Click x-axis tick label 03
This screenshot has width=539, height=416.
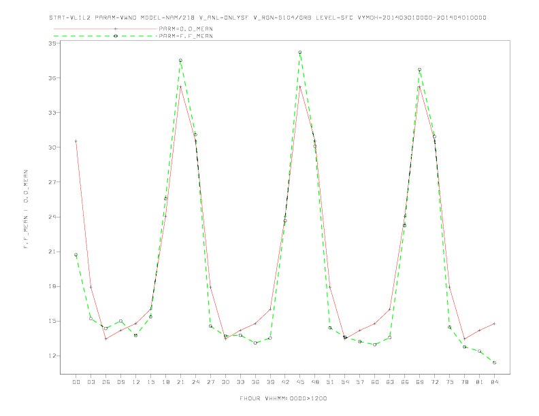pyautogui.click(x=91, y=382)
